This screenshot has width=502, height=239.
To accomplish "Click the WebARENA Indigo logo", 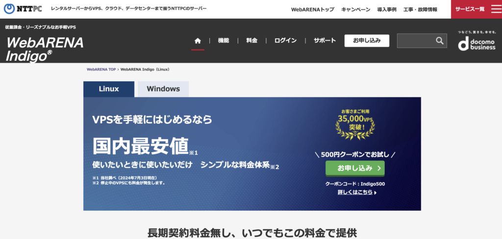I will click(45, 49).
